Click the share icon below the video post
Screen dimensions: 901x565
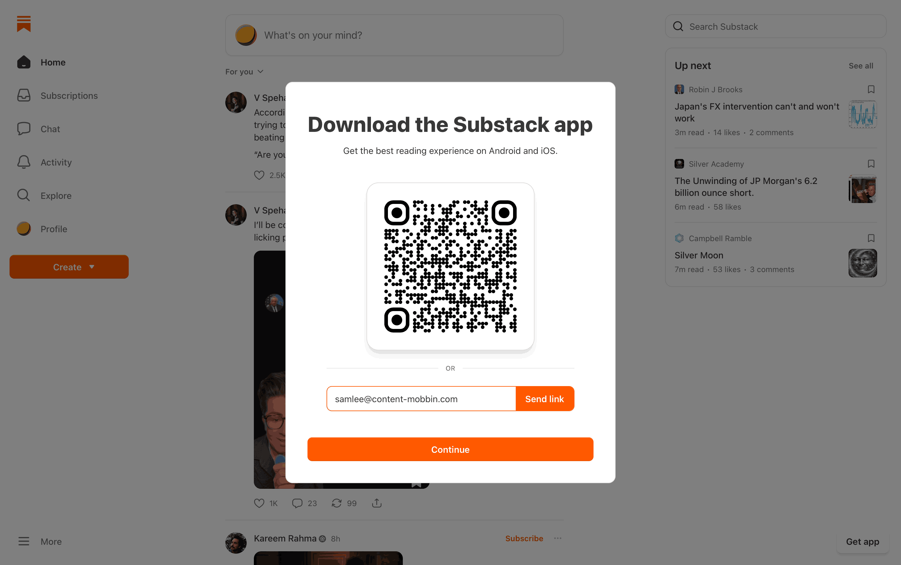coord(377,503)
